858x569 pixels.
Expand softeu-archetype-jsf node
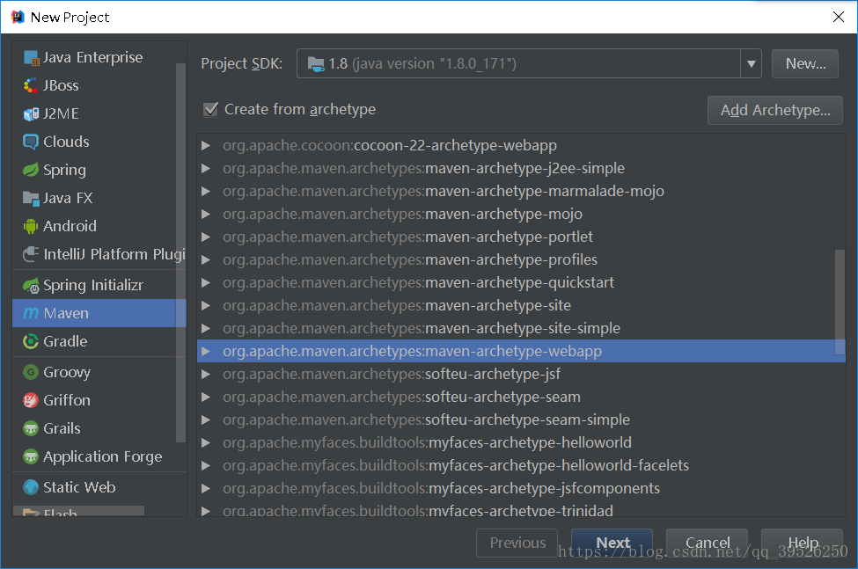tap(206, 375)
